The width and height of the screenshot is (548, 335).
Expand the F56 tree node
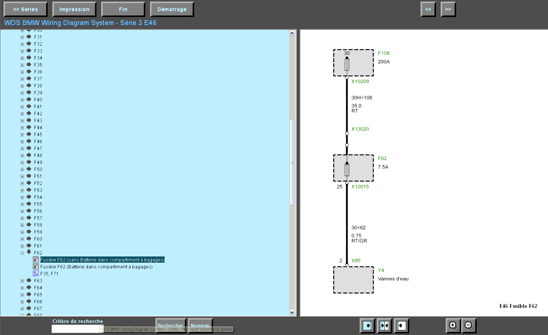(x=22, y=211)
